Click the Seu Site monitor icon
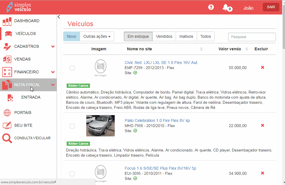The width and height of the screenshot is (285, 185). [7, 125]
